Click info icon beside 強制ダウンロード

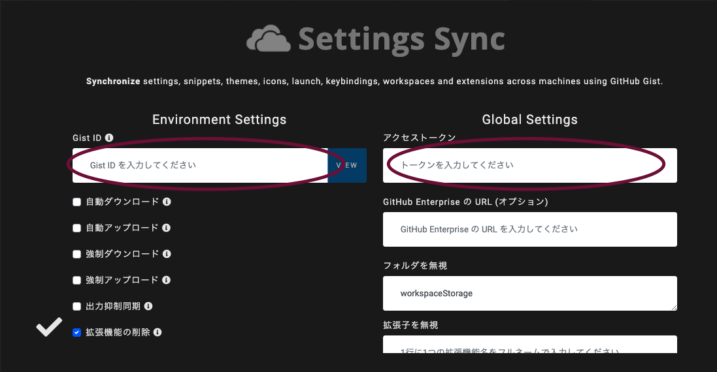tap(167, 253)
